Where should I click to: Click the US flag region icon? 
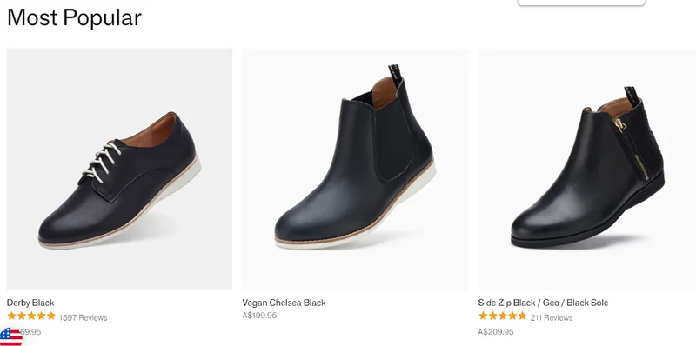[x=10, y=337]
